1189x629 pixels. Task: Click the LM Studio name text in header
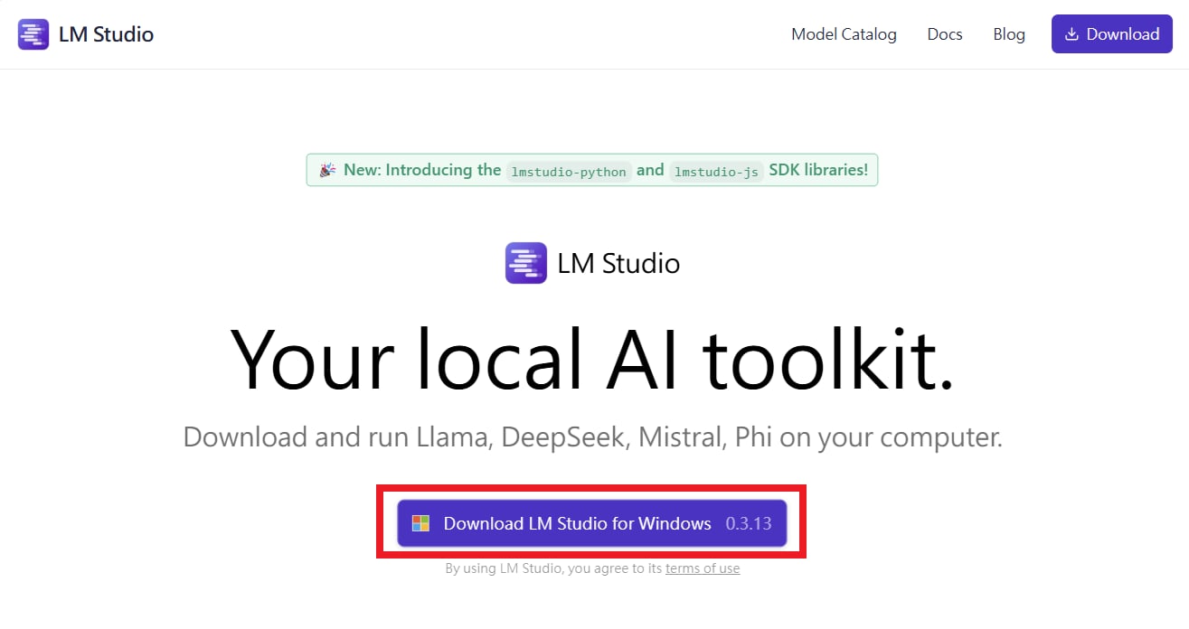point(106,34)
